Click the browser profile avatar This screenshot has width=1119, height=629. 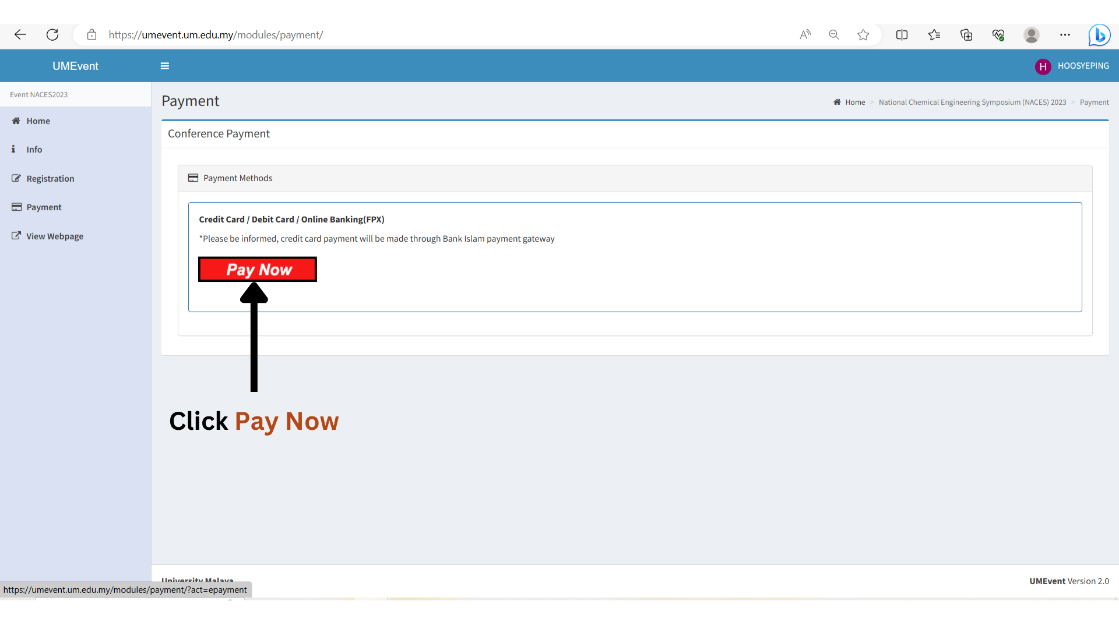tap(1031, 35)
